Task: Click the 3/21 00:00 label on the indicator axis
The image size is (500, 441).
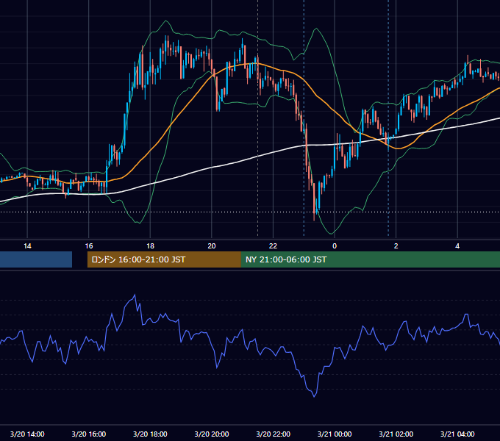Action: pyautogui.click(x=335, y=434)
